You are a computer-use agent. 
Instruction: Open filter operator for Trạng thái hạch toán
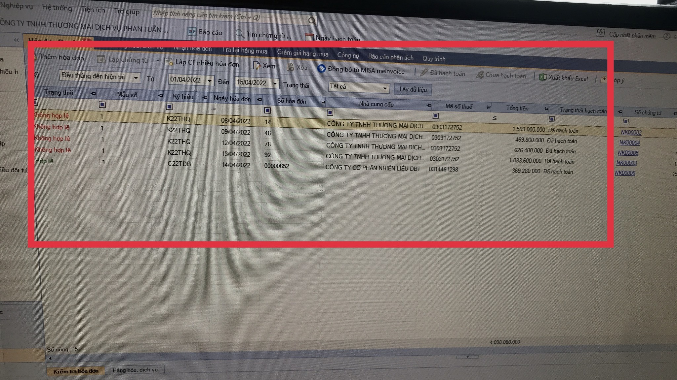tap(552, 119)
